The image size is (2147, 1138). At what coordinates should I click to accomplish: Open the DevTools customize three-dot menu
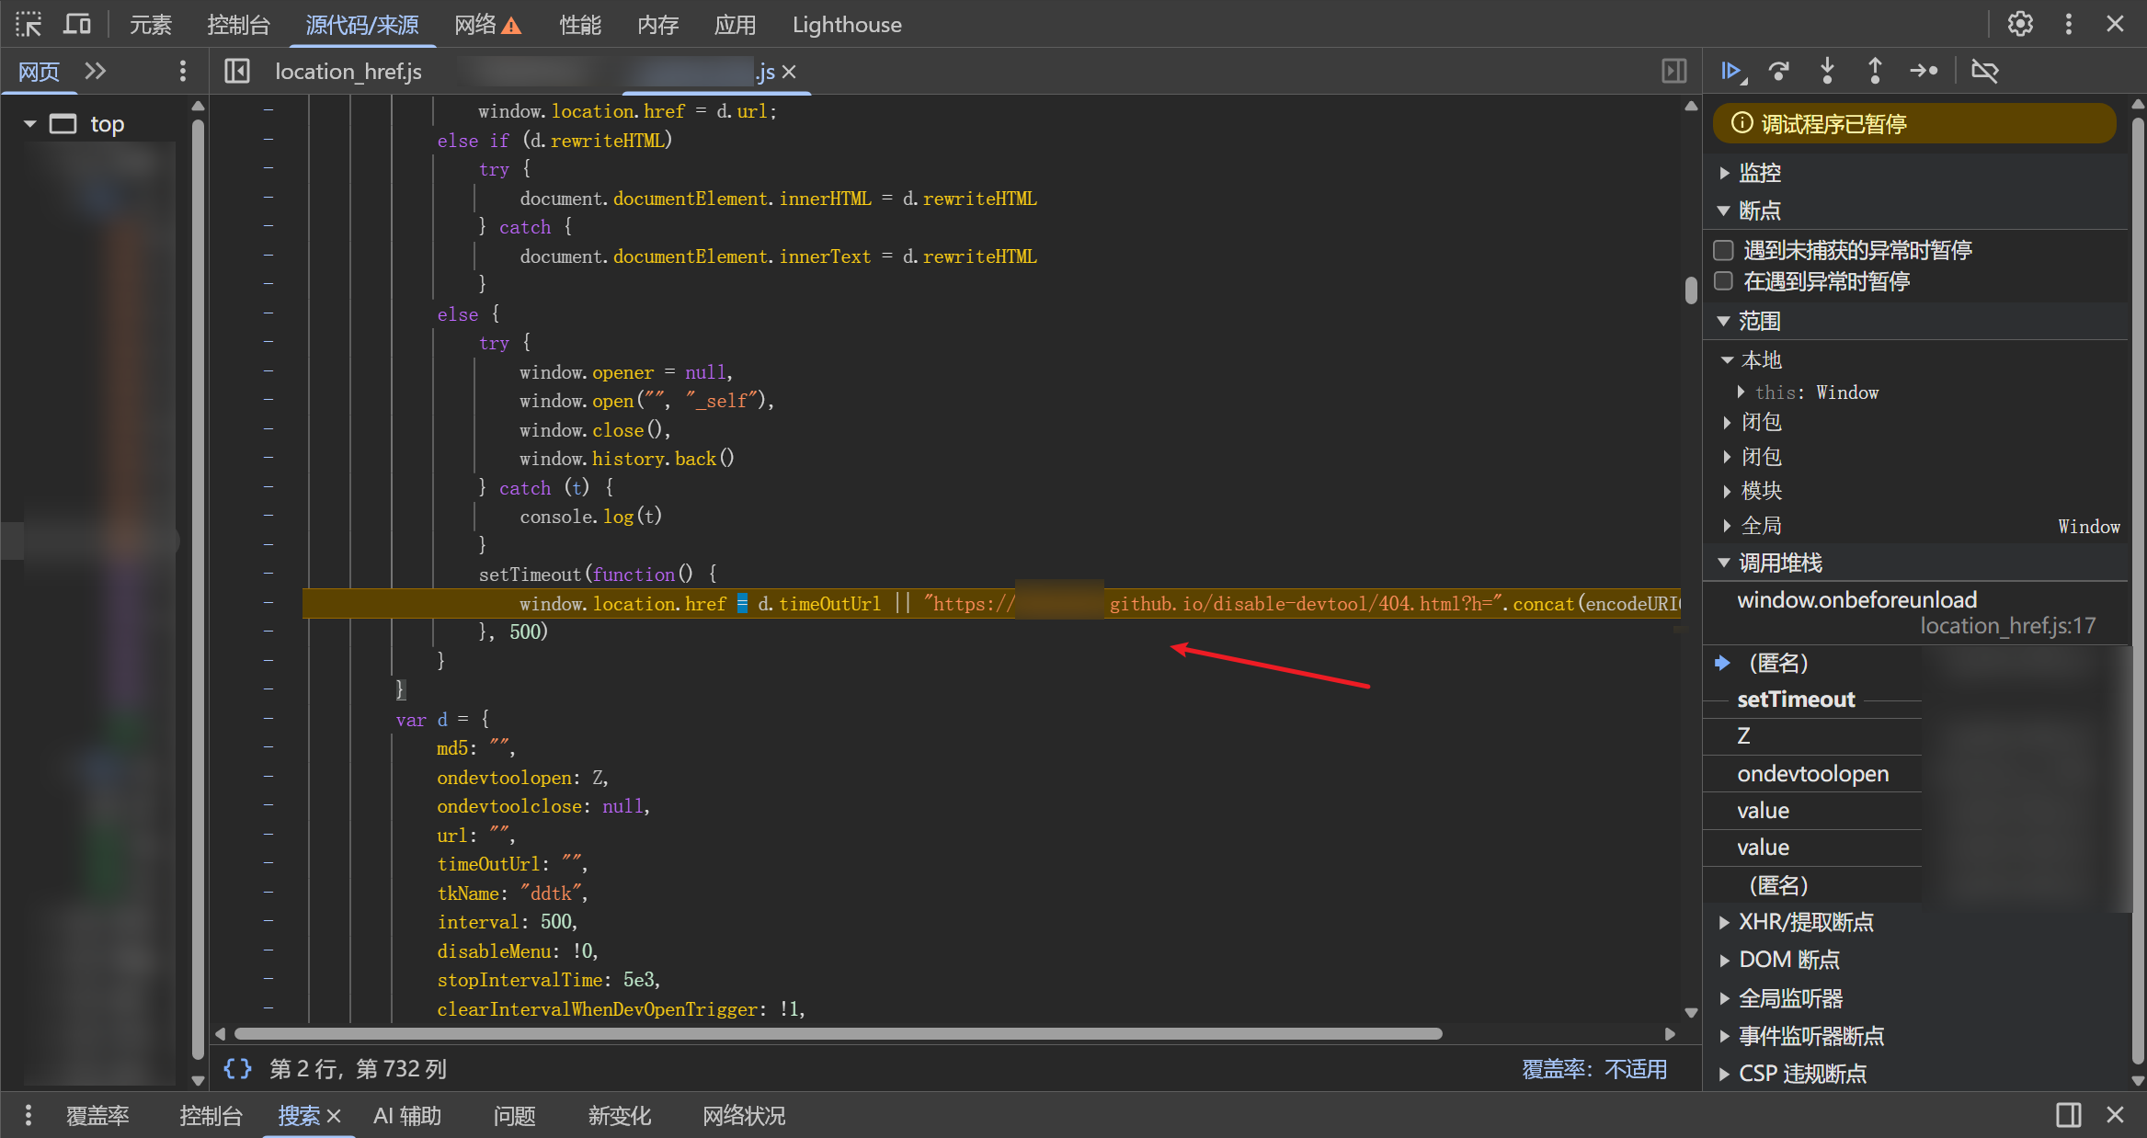[x=2069, y=24]
